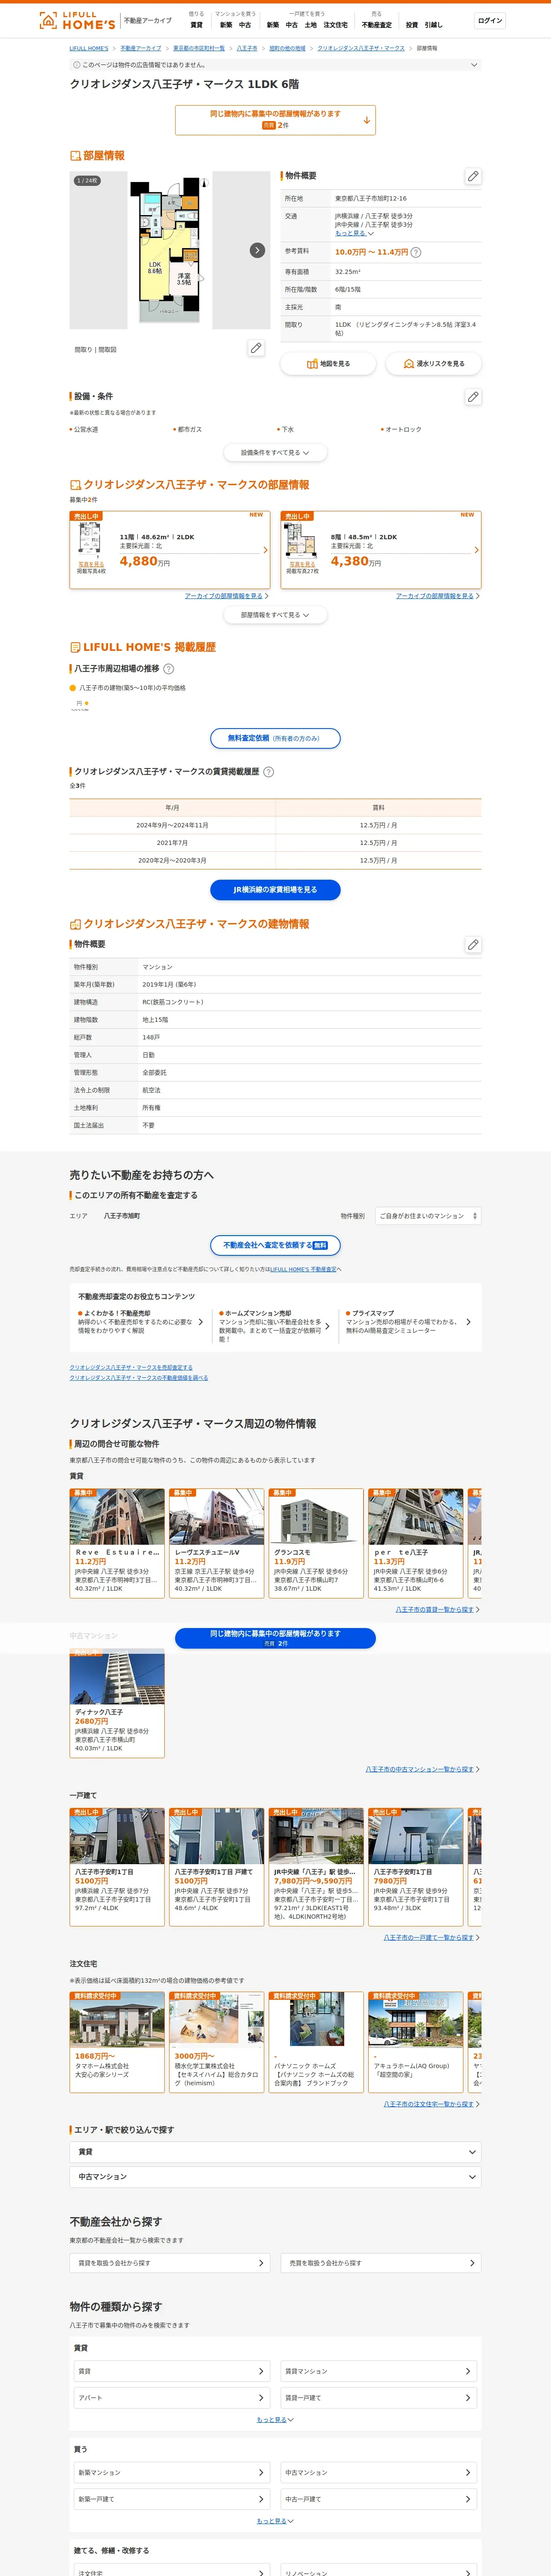Click 浸水リスクを見る button
The height and width of the screenshot is (2576, 551).
coord(434,364)
